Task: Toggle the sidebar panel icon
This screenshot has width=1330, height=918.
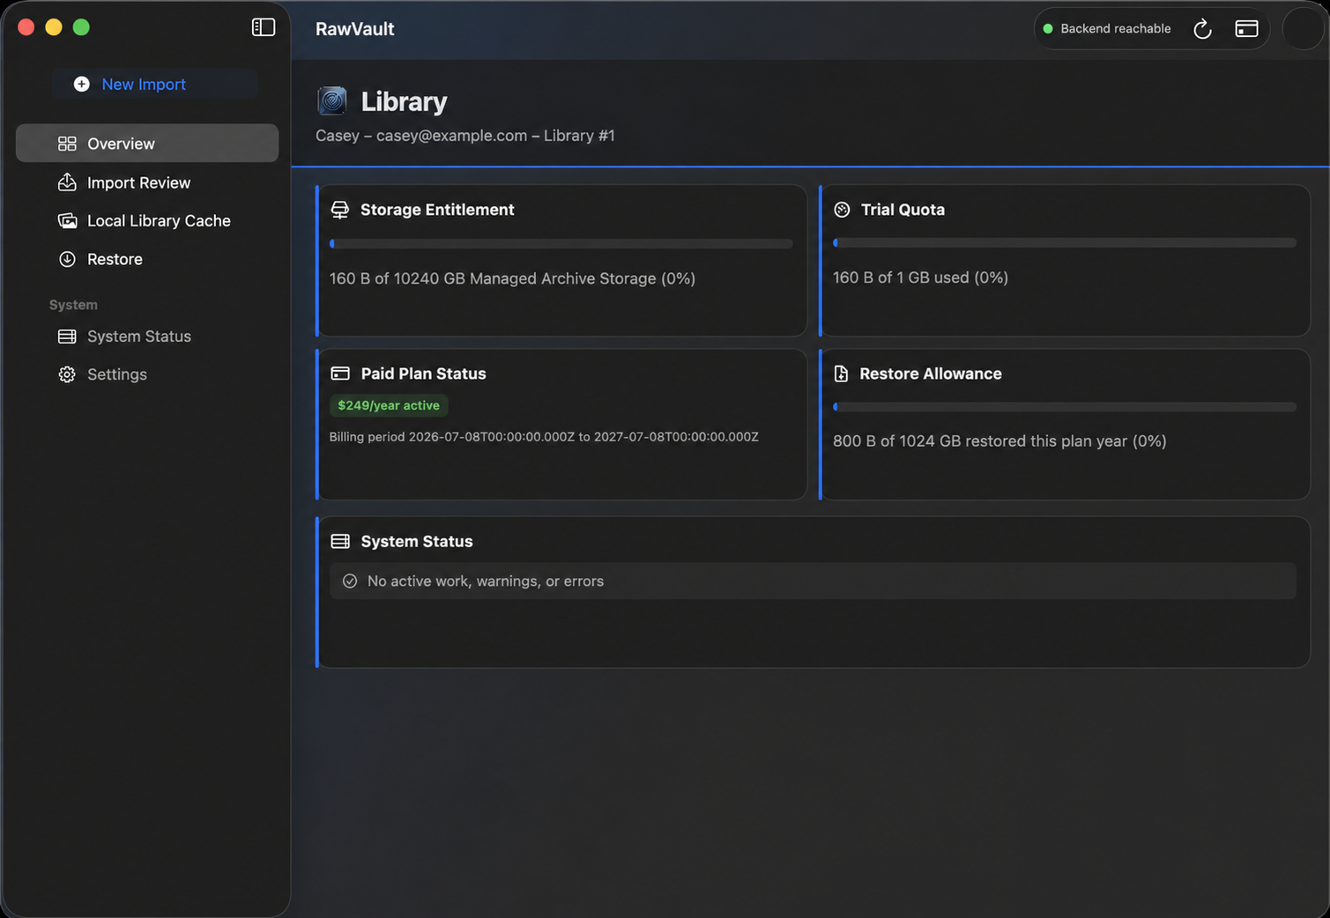Action: [x=264, y=27]
